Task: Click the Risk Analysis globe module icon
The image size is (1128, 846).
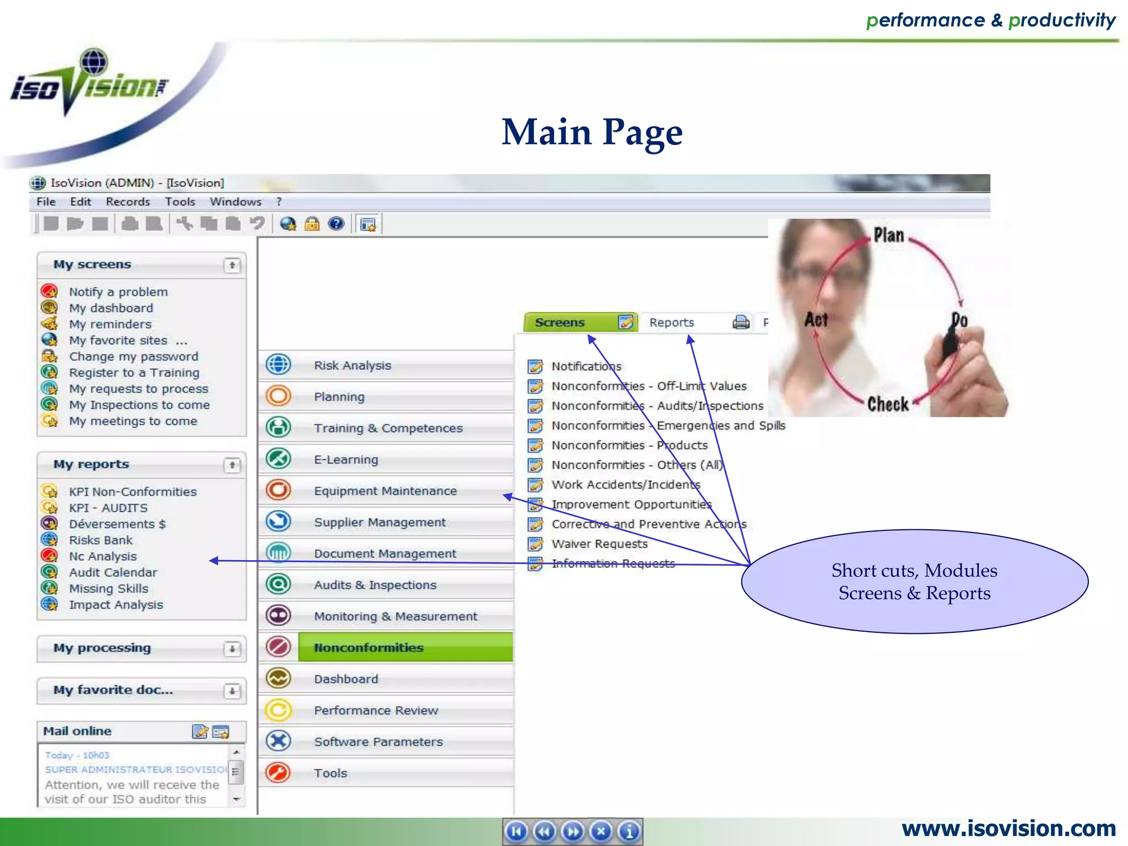Action: [278, 365]
